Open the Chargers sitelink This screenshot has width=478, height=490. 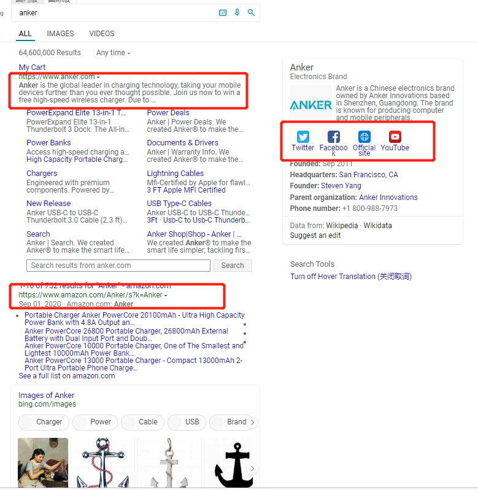[42, 174]
